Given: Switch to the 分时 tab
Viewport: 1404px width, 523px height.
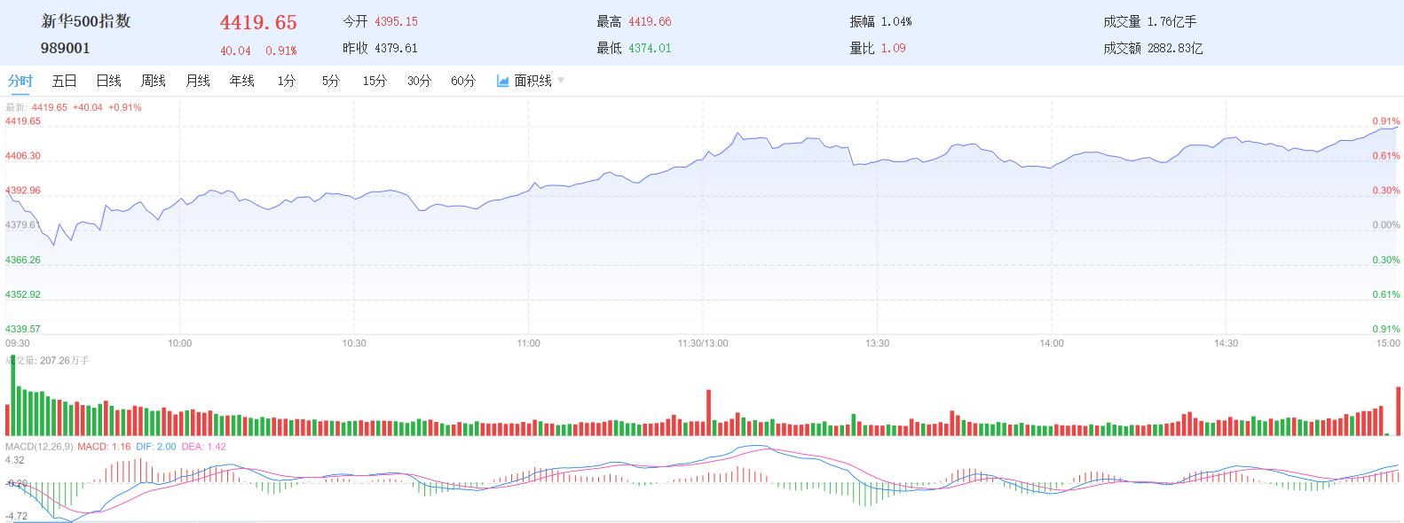Looking at the screenshot, I should click(x=20, y=81).
